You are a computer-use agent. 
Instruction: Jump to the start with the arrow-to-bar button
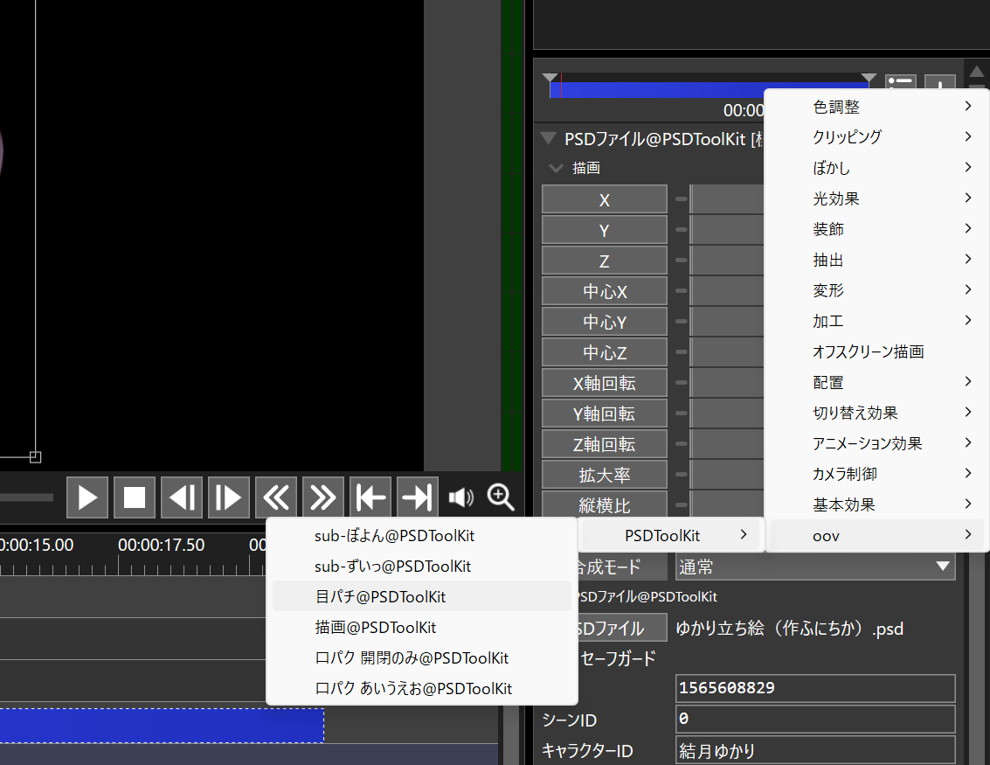point(370,497)
